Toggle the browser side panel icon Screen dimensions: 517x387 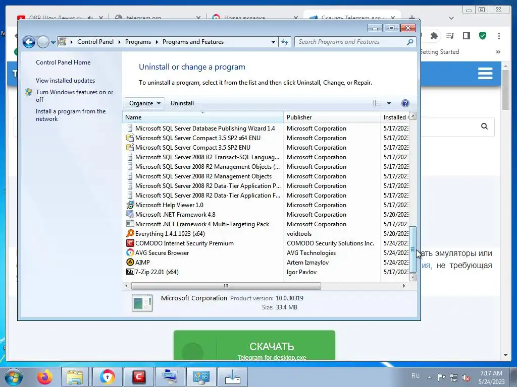(466, 36)
